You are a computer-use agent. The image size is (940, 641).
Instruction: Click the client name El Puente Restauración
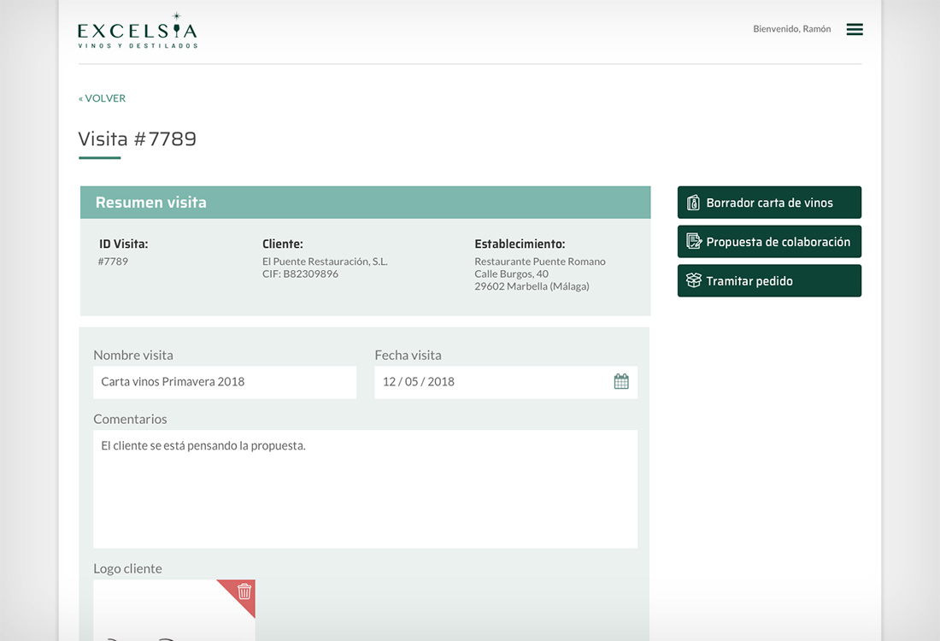coord(325,262)
